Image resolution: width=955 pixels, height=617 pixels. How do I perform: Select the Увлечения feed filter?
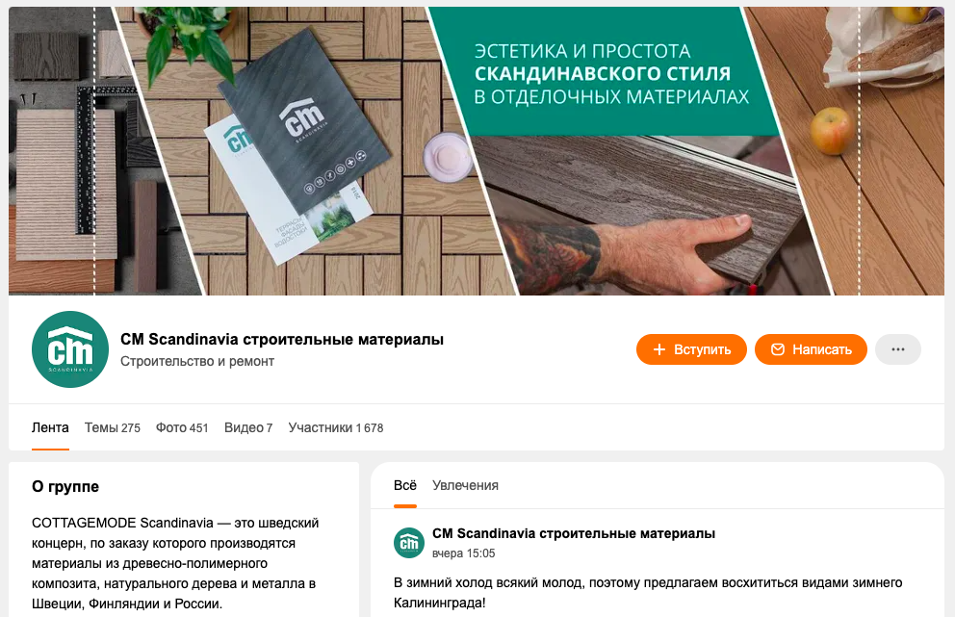point(465,485)
